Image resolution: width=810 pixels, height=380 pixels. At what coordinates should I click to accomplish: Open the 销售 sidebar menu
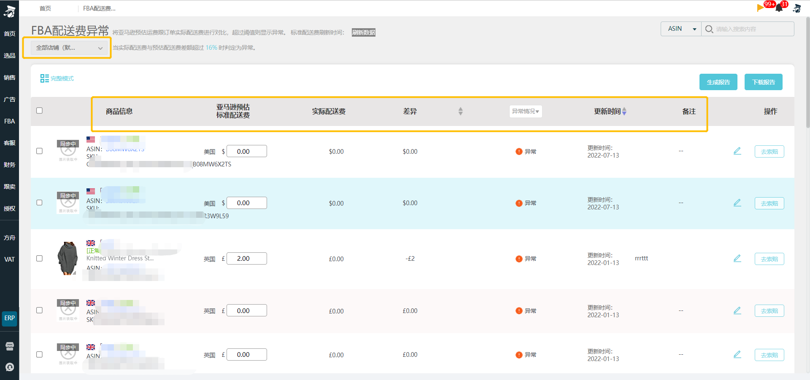point(9,78)
